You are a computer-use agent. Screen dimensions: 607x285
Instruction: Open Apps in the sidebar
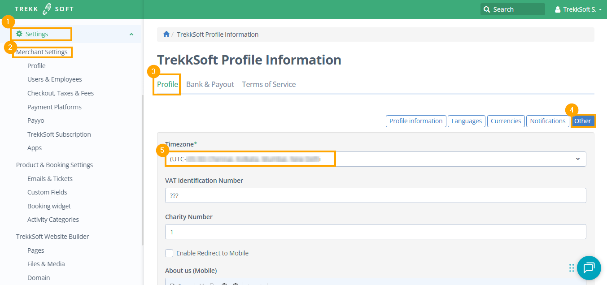(x=35, y=148)
